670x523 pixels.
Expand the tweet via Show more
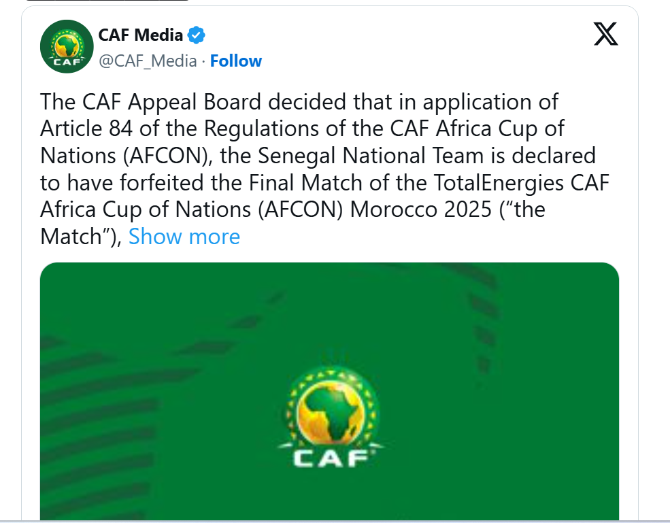point(184,236)
